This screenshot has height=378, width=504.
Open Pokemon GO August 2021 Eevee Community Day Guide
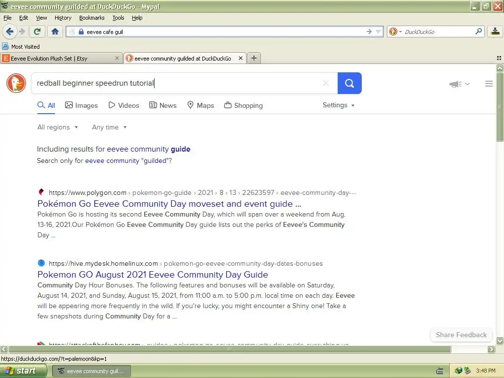coord(153,275)
